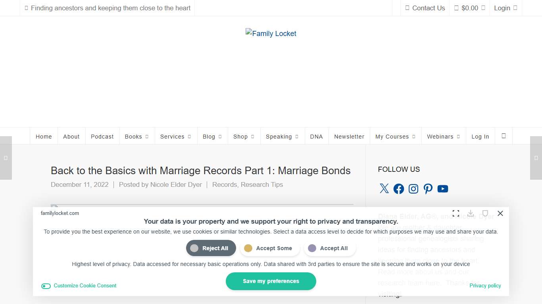Visit the Instagram profile icon
542x304 pixels.
click(x=413, y=189)
